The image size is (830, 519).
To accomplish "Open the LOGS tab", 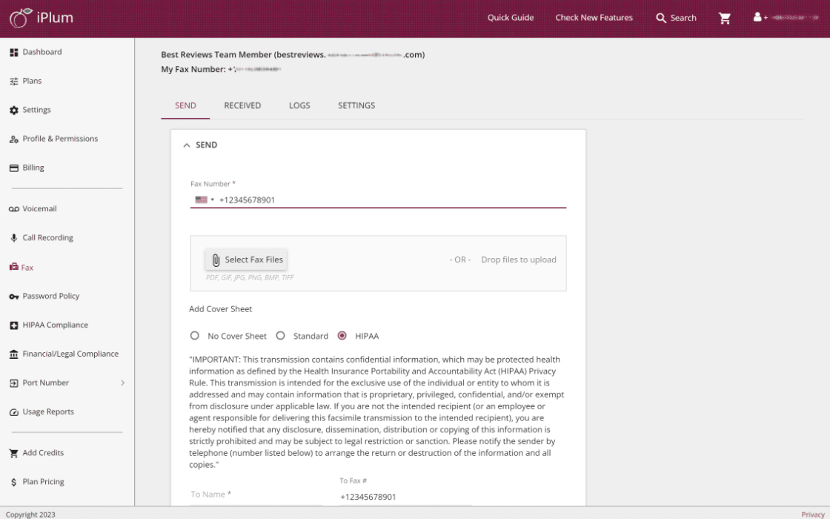I will tap(299, 105).
